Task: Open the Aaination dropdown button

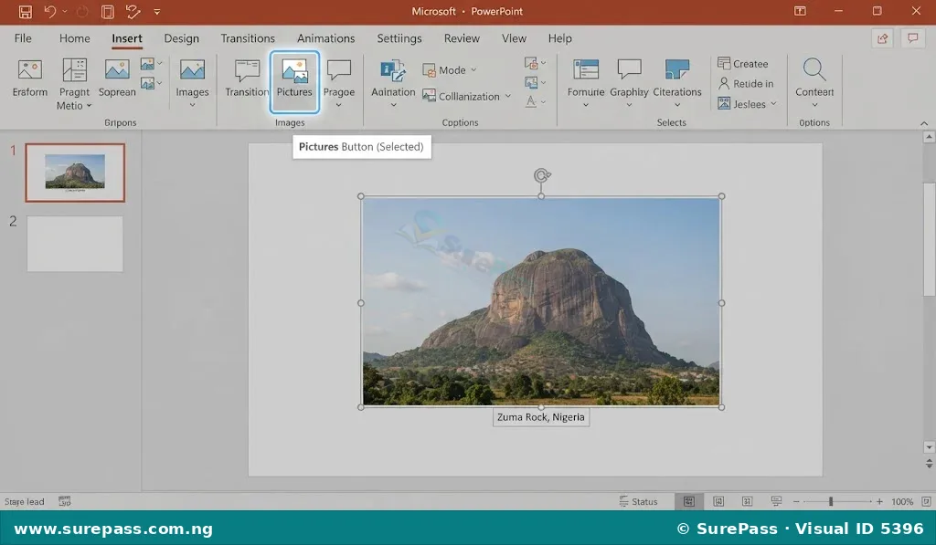Action: coord(393,83)
